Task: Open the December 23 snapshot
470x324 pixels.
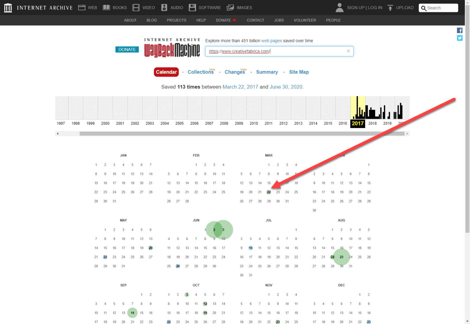Action: [x=369, y=322]
